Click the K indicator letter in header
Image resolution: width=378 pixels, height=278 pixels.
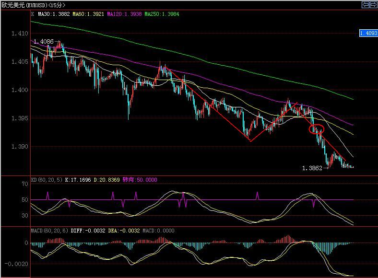[33, 14]
